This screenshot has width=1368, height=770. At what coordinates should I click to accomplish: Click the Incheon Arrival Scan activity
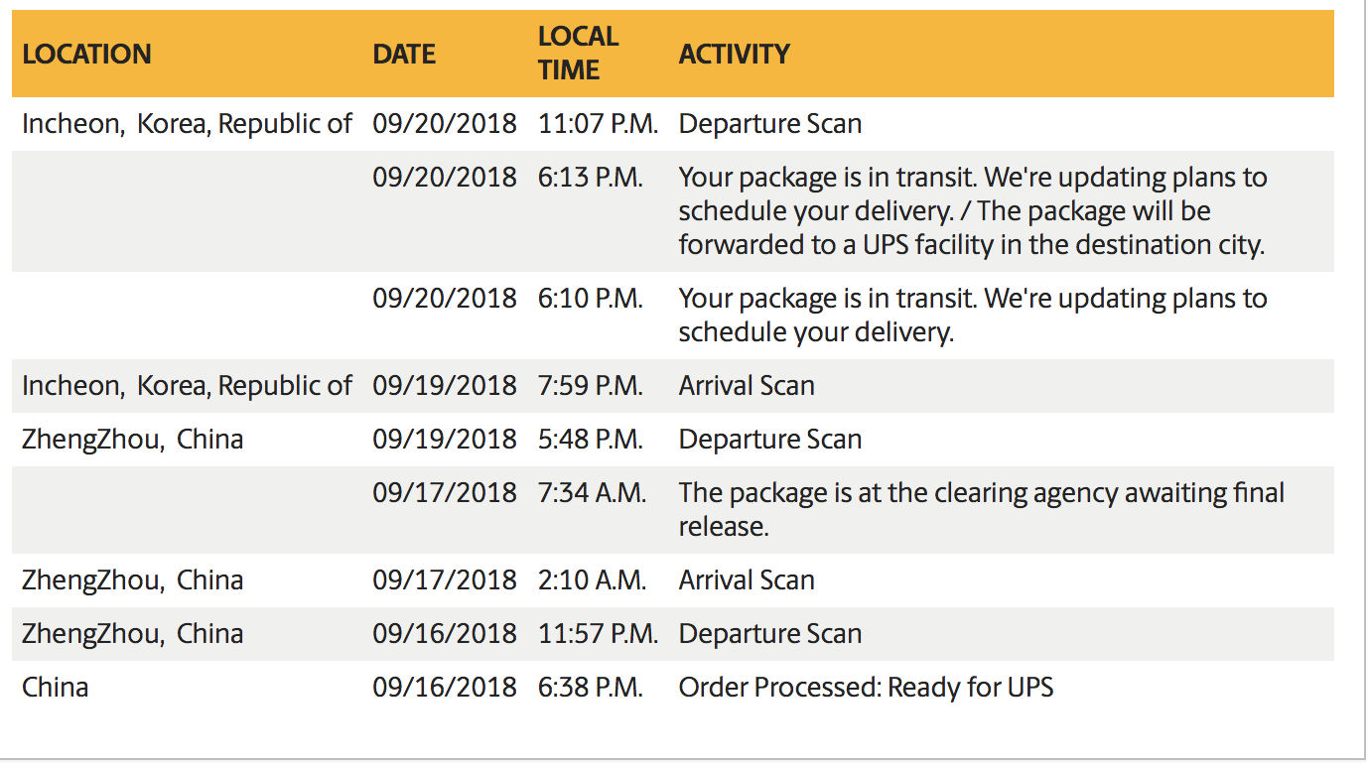pos(747,386)
